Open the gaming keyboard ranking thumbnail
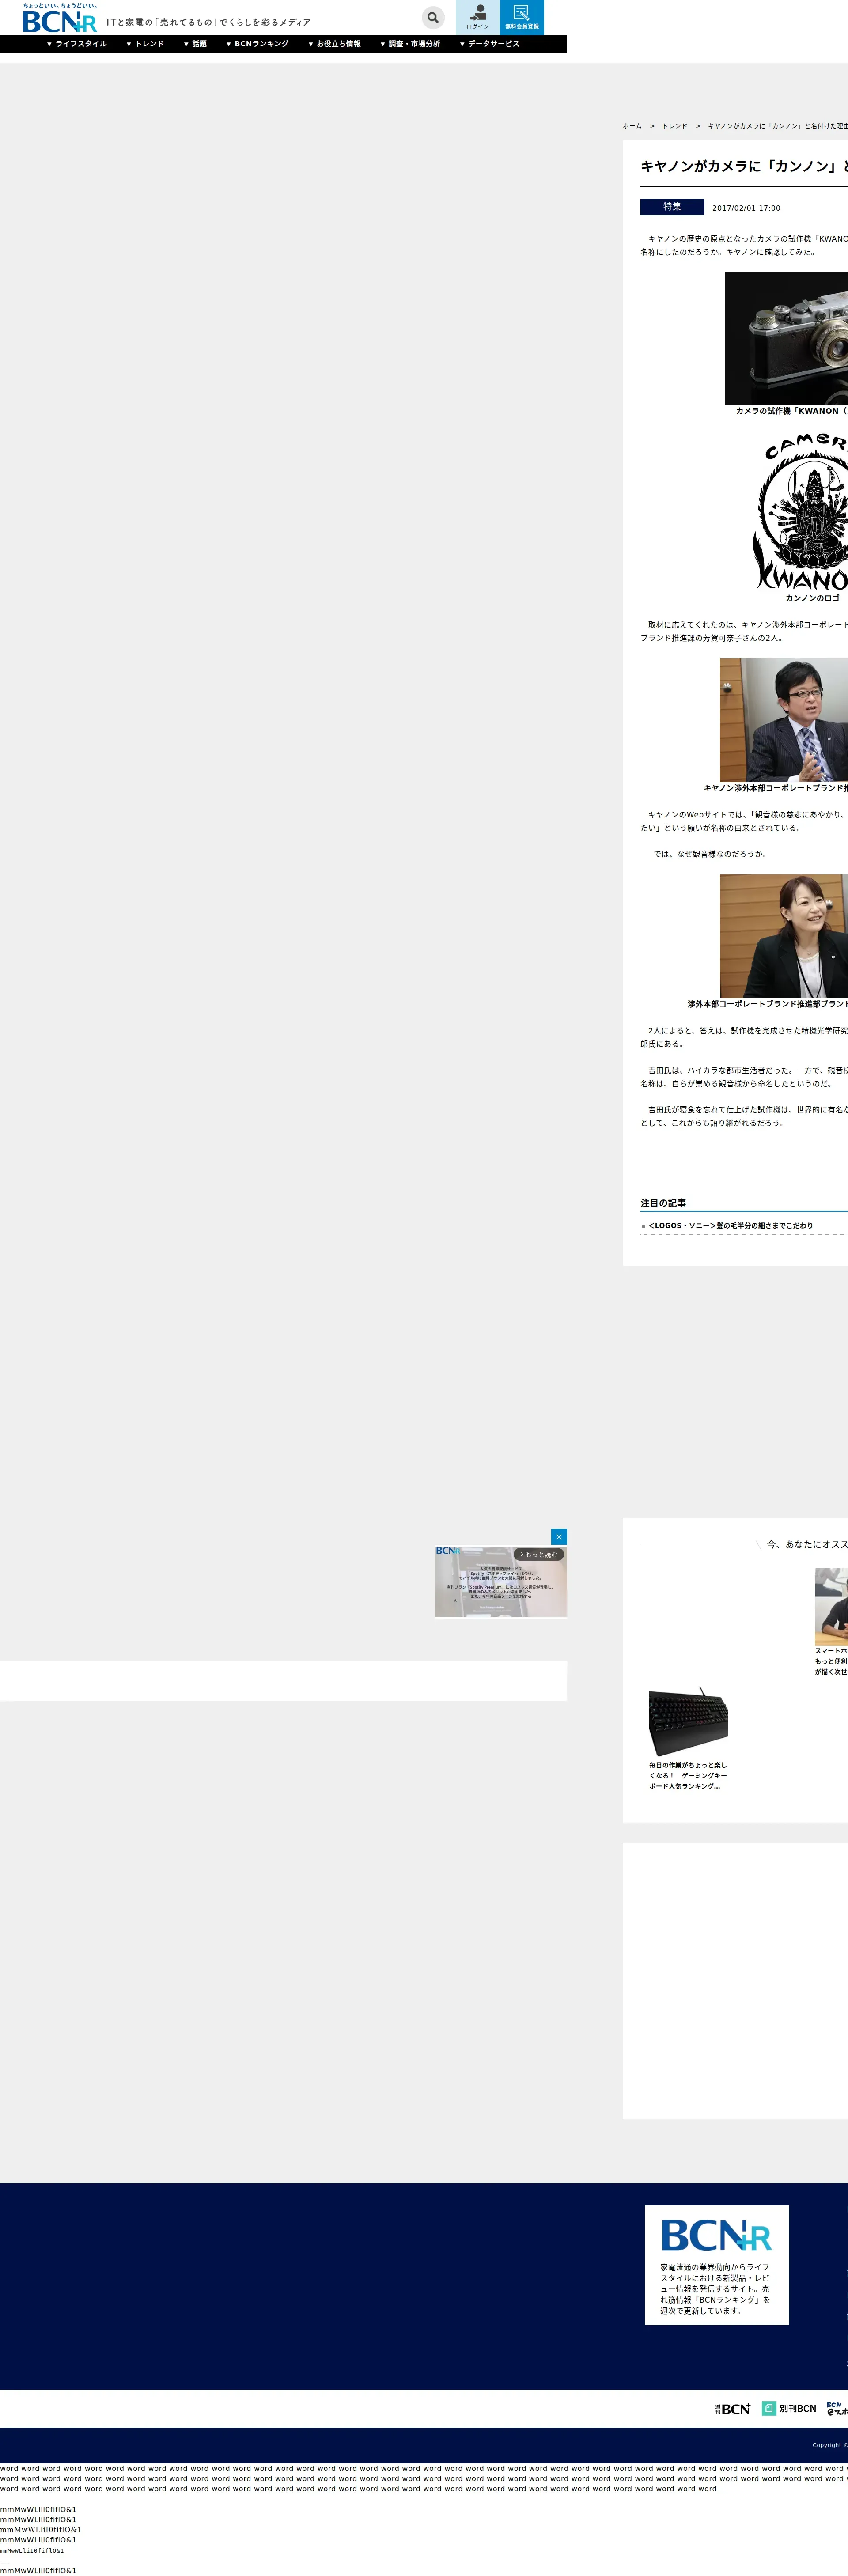The image size is (848, 2576). click(688, 1721)
